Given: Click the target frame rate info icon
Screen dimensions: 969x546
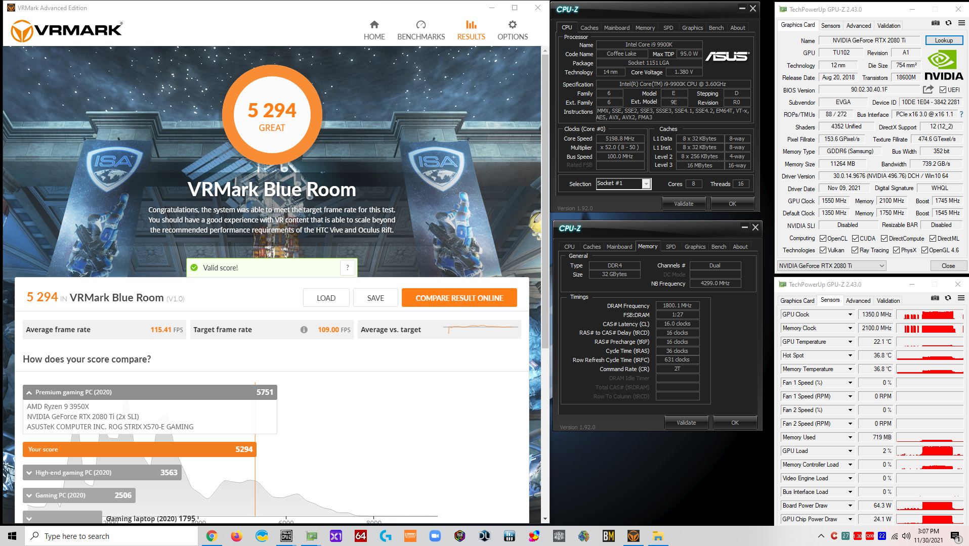Looking at the screenshot, I should pos(304,330).
